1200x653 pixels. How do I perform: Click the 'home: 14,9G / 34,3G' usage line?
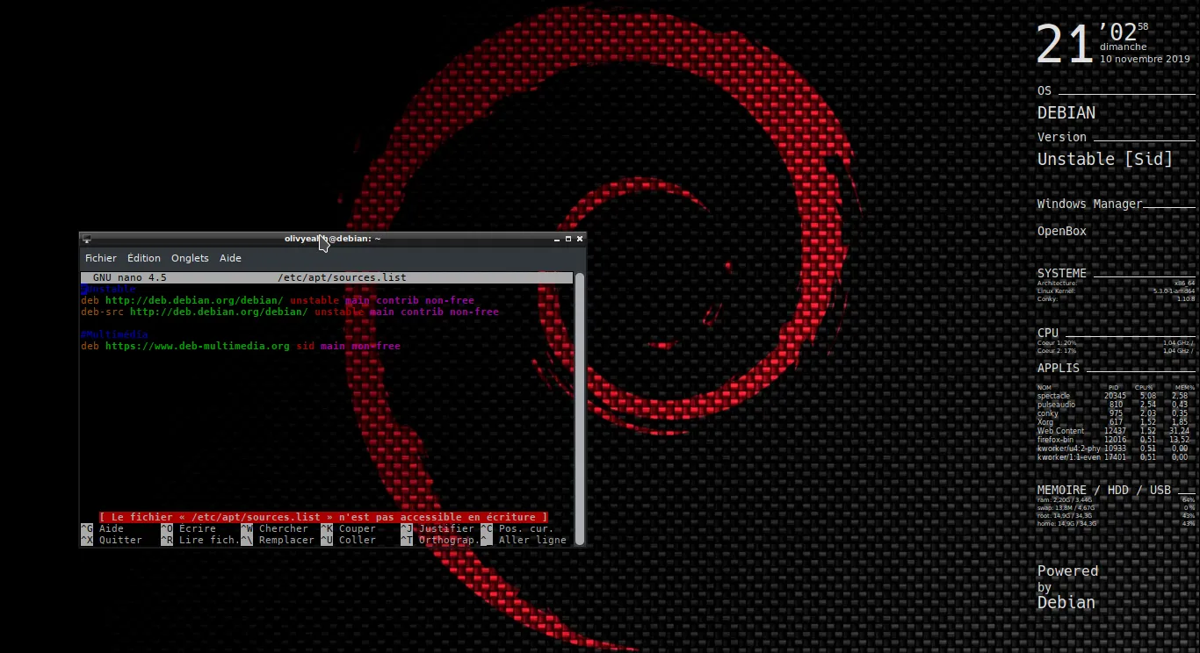coord(1066,523)
